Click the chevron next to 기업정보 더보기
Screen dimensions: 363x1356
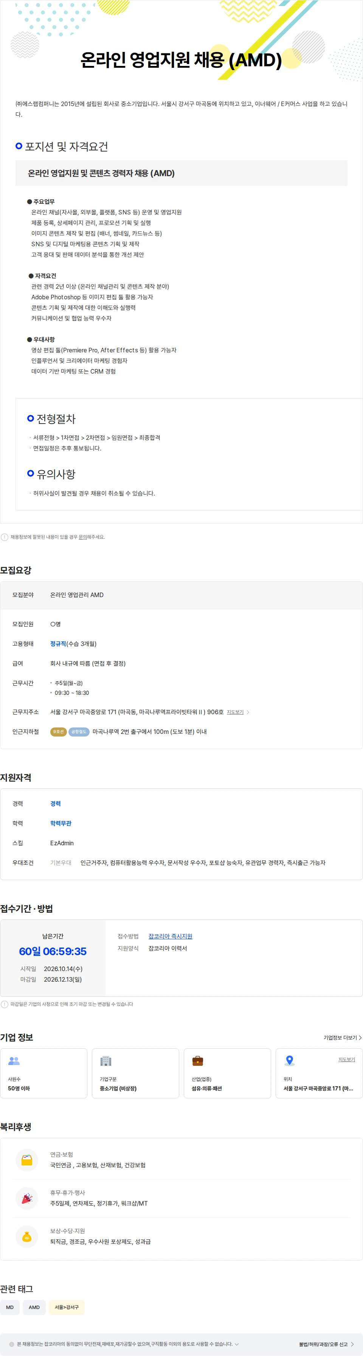pyautogui.click(x=360, y=1037)
